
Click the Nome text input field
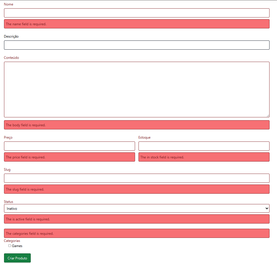coord(136,13)
